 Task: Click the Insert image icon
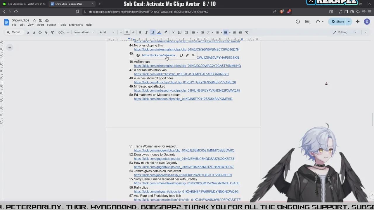coord(186,32)
